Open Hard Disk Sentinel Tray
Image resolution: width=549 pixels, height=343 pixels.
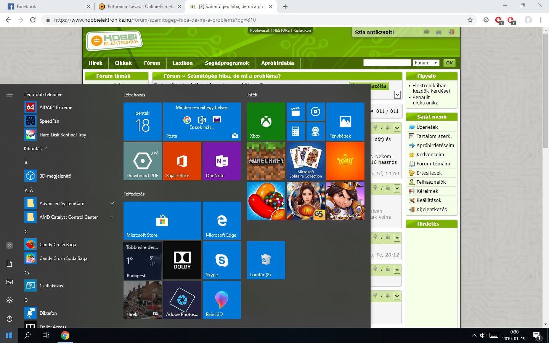[x=69, y=135]
